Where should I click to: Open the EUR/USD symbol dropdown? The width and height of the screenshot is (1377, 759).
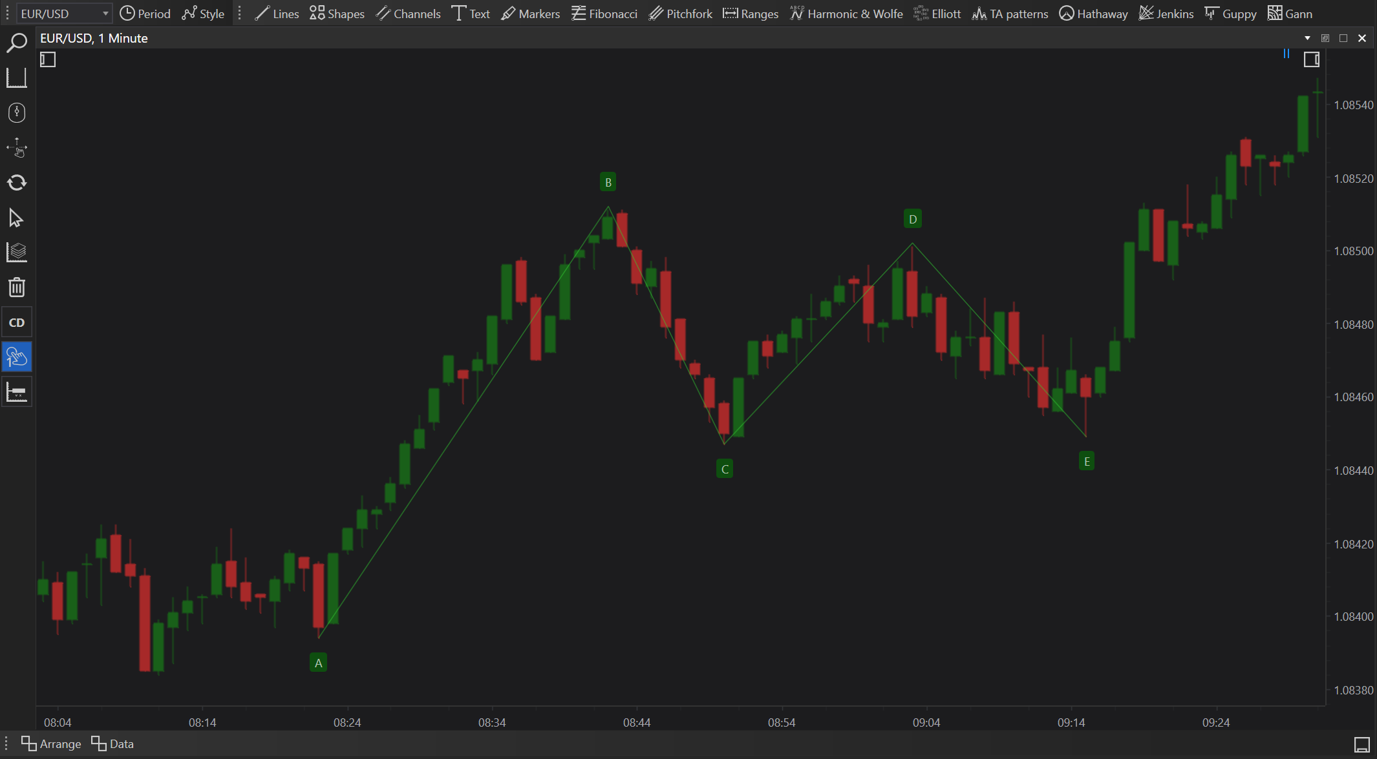pyautogui.click(x=105, y=14)
